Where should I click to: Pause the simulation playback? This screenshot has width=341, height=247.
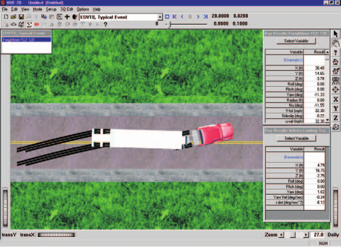[x=190, y=17]
